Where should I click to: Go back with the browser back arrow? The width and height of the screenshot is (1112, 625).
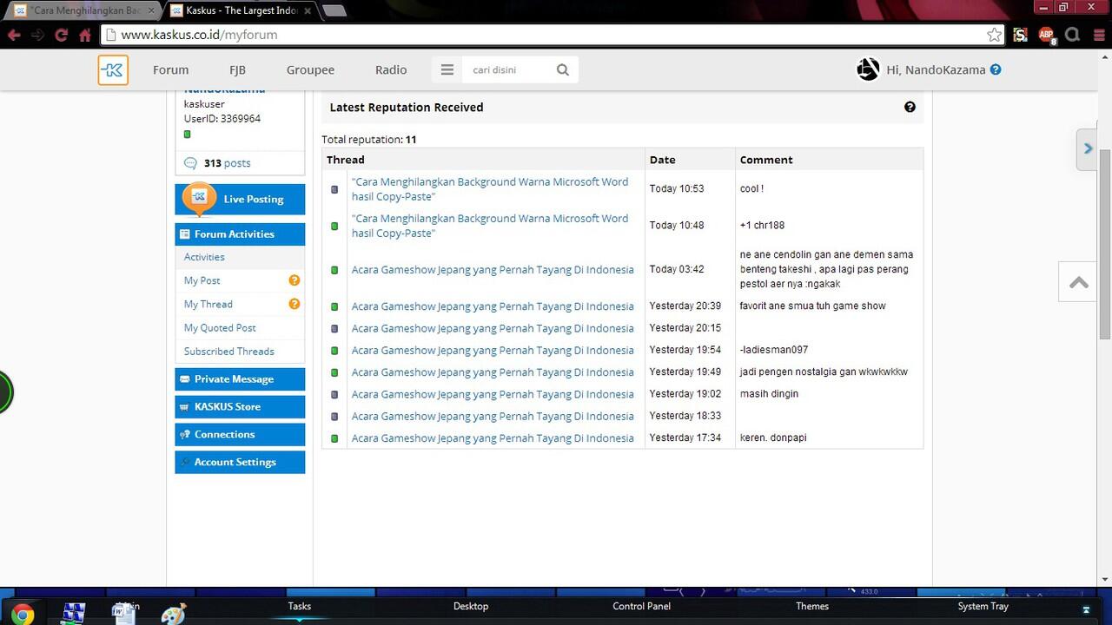tap(14, 35)
